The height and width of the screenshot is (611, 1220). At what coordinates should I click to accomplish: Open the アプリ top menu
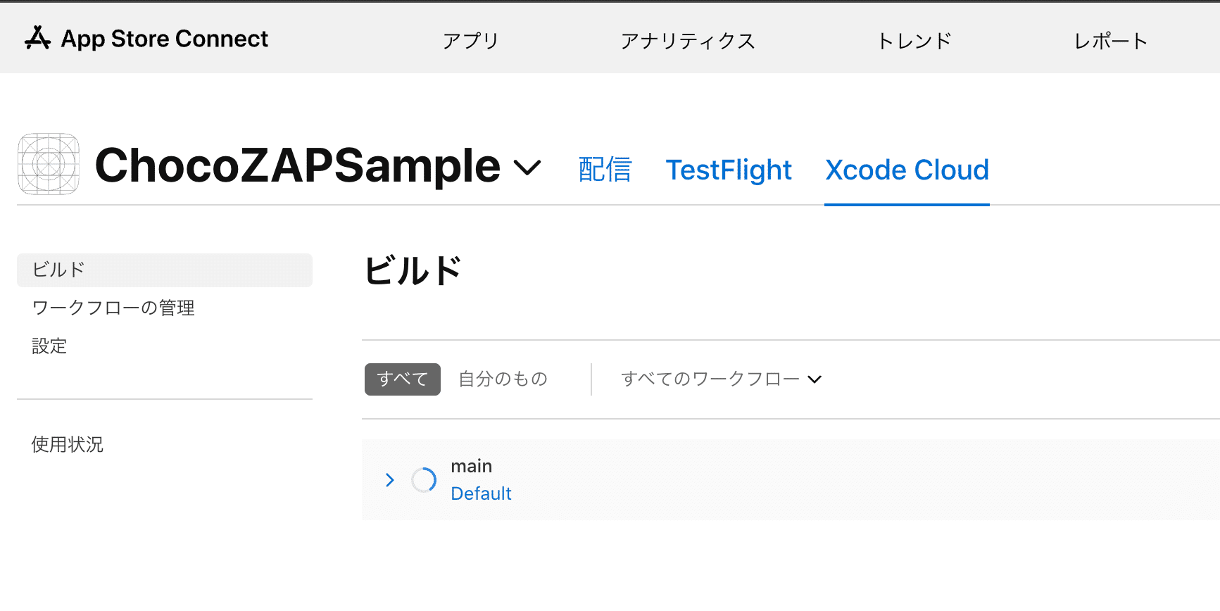point(470,41)
